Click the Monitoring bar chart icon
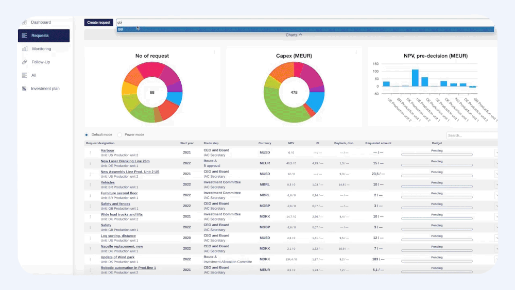This screenshot has width=515, height=290. tap(25, 48)
